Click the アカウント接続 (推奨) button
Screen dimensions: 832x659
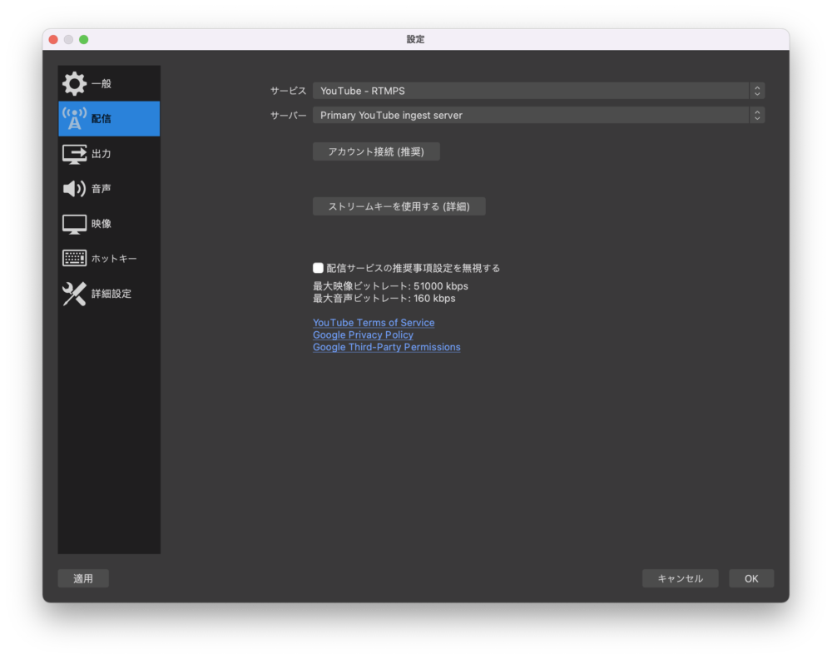376,151
